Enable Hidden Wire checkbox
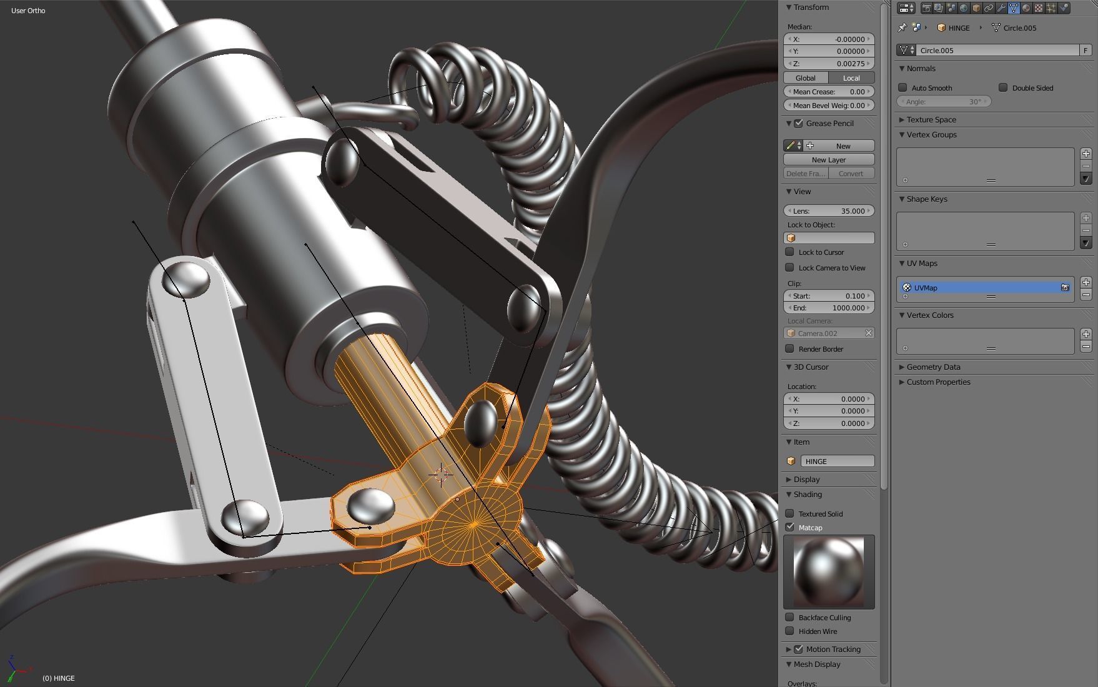Image resolution: width=1098 pixels, height=687 pixels. tap(790, 631)
